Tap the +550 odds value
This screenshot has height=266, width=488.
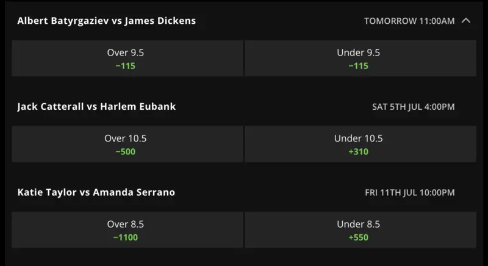[x=359, y=237]
